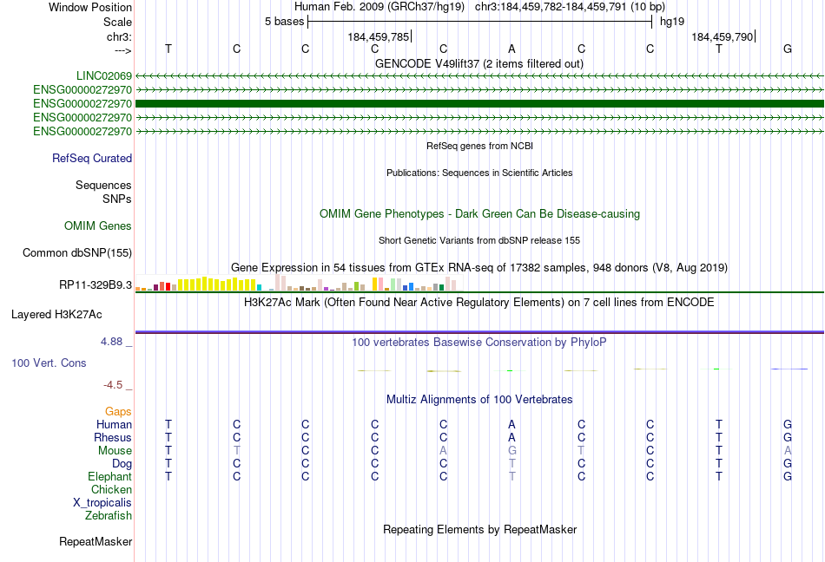The image size is (825, 562).
Task: Click the chr3:184,459,782-184,459,791 (10 bp) range text
Action: point(570,7)
